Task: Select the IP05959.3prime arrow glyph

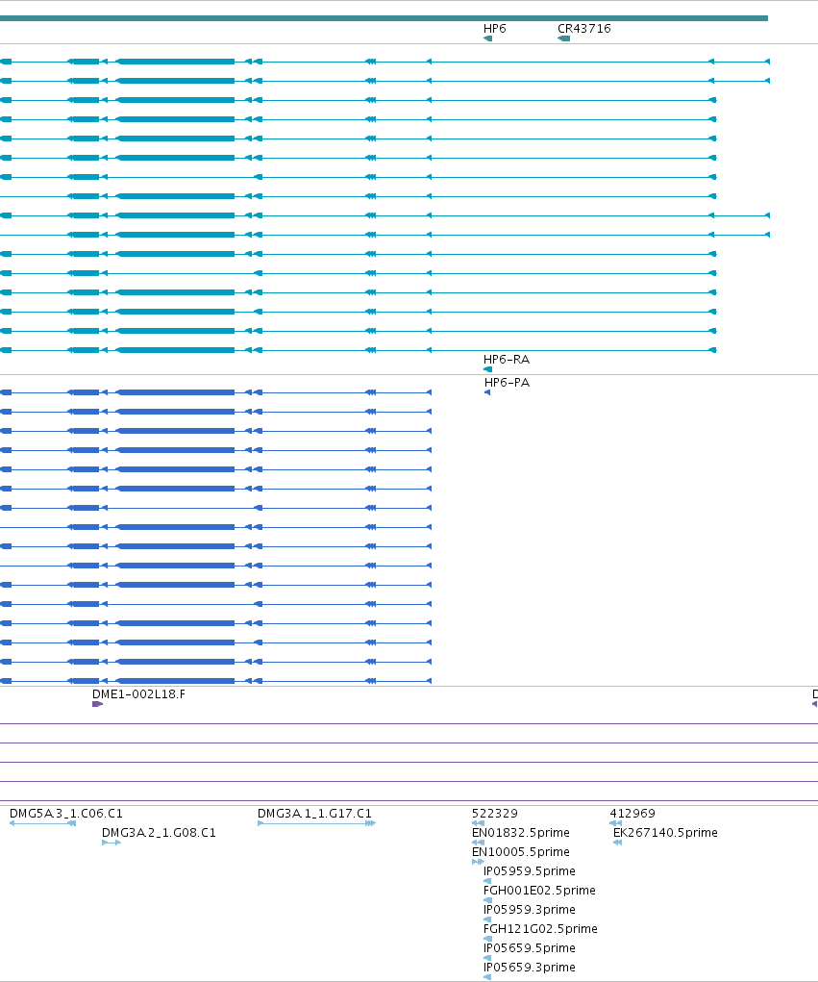Action: click(x=487, y=920)
